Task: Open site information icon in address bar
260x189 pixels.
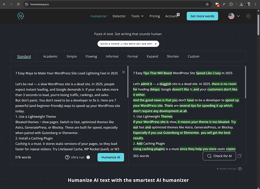Action: pos(27,4)
